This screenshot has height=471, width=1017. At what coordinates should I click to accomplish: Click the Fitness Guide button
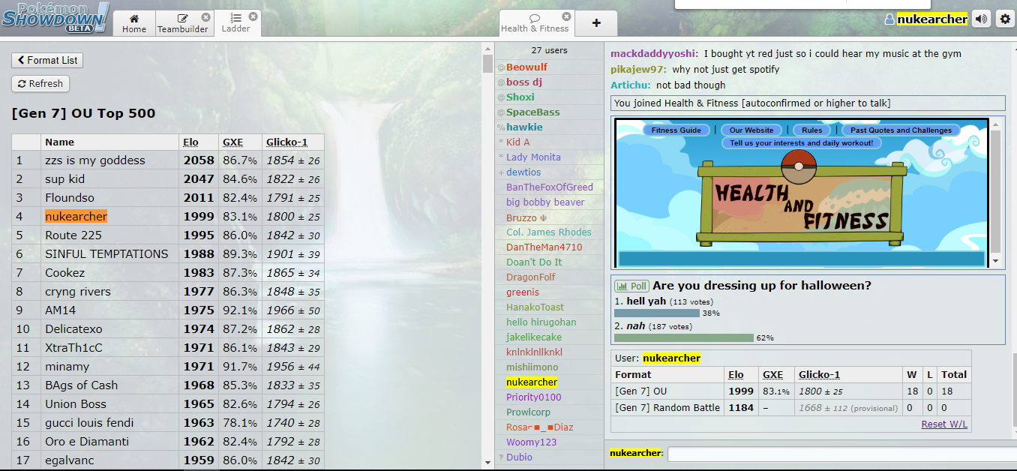tap(676, 130)
